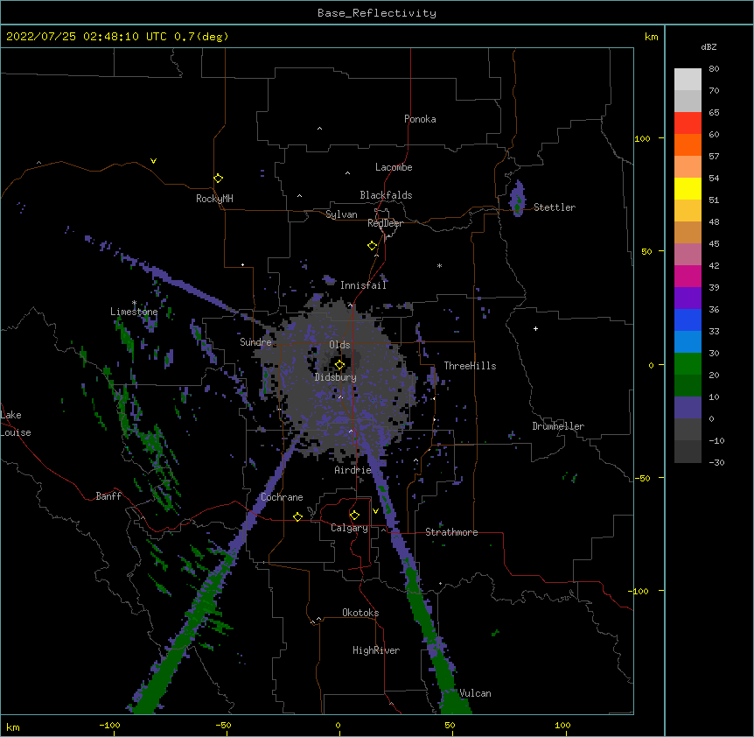
Task: Click the yellow diamond marker above RockyMH
Action: tap(218, 179)
